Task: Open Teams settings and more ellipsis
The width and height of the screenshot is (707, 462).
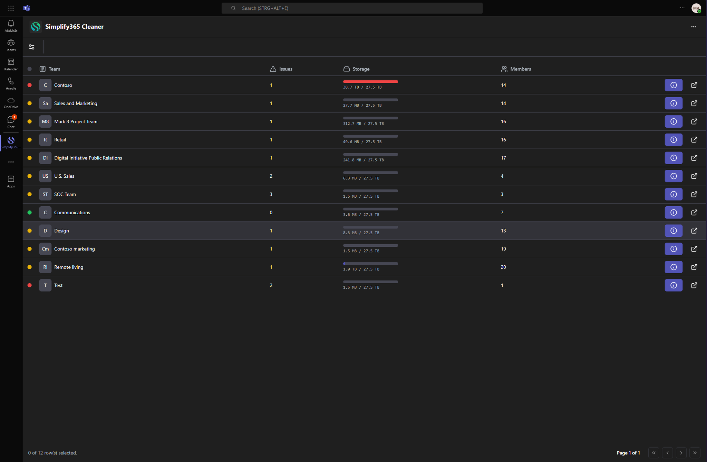Action: pyautogui.click(x=682, y=8)
